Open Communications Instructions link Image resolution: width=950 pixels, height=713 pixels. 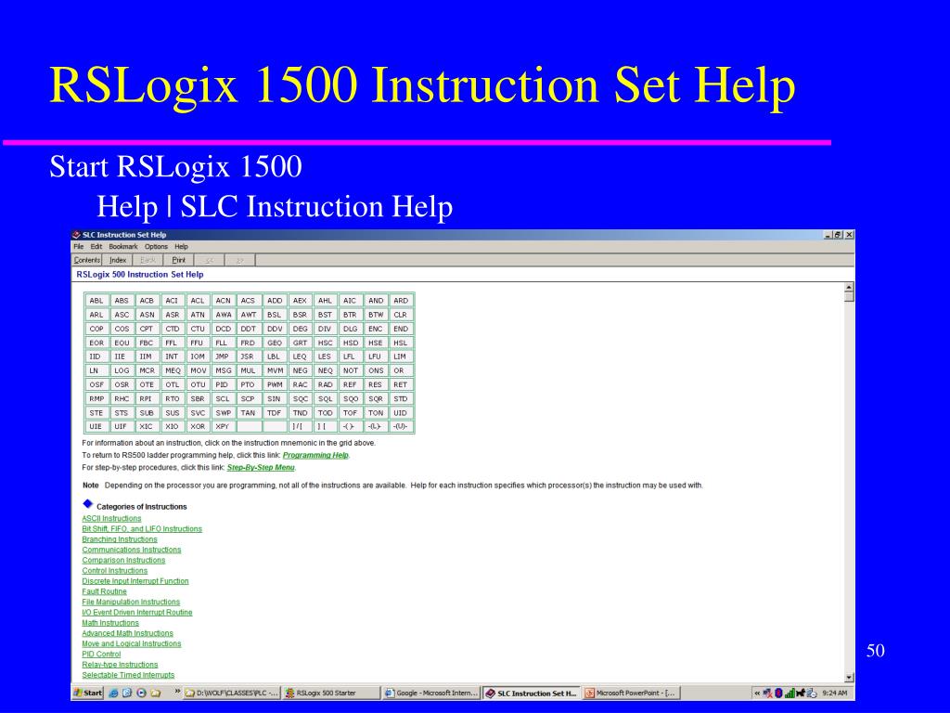[x=132, y=550]
